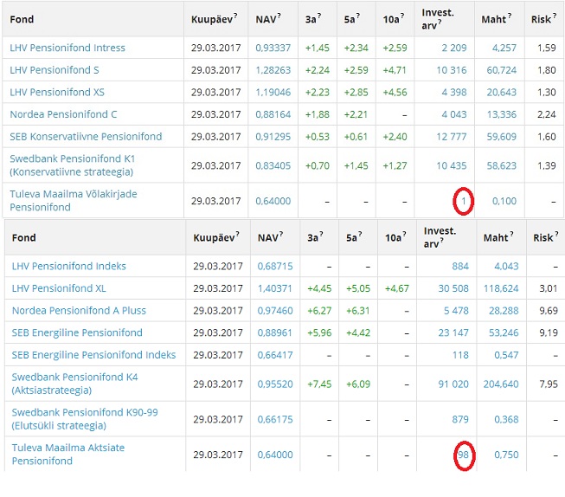Viewport: 565px width, 497px height.
Task: Click investor count 879
Action: (x=460, y=419)
